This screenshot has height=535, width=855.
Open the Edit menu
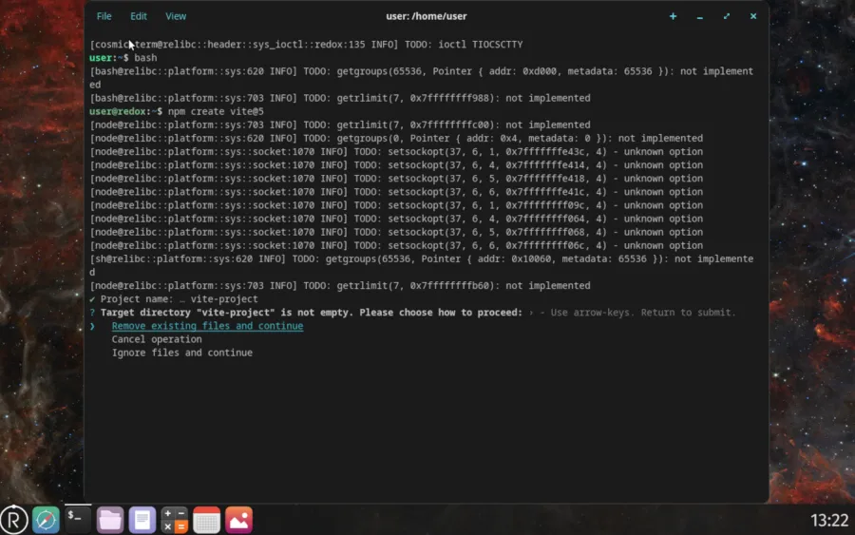point(139,16)
